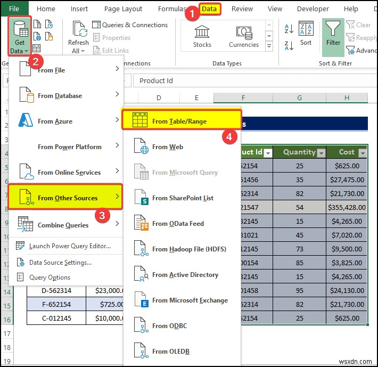378x367 pixels.
Task: Open Data Source Settings
Action: (x=67, y=263)
